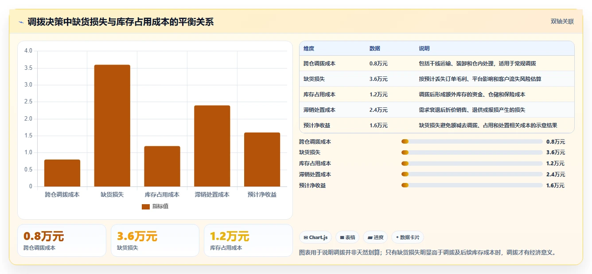Select the 进度 tag

coord(375,237)
